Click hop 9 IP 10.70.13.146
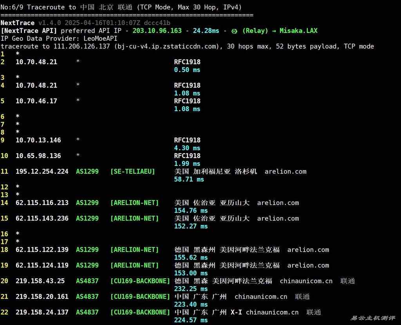401x325 pixels. coord(38,140)
